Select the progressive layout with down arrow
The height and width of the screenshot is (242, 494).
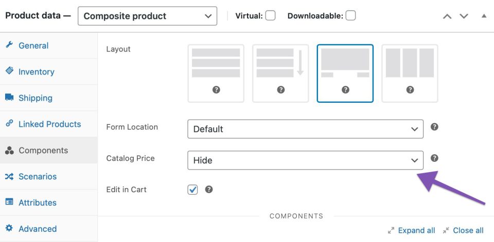pyautogui.click(x=280, y=73)
